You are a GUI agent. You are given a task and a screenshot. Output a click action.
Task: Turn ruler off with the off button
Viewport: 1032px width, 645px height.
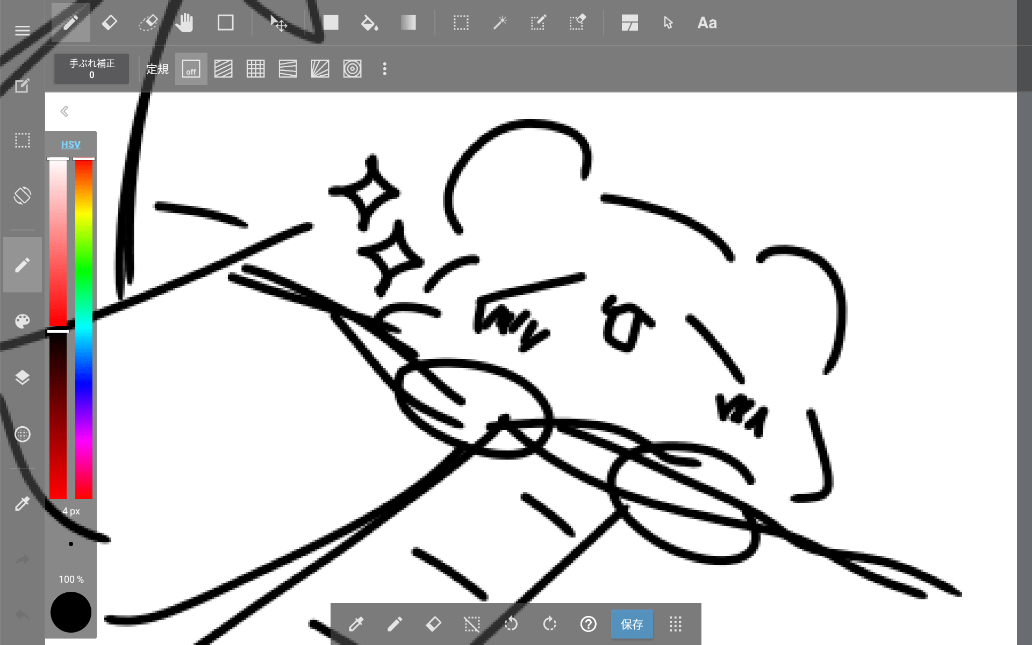191,69
